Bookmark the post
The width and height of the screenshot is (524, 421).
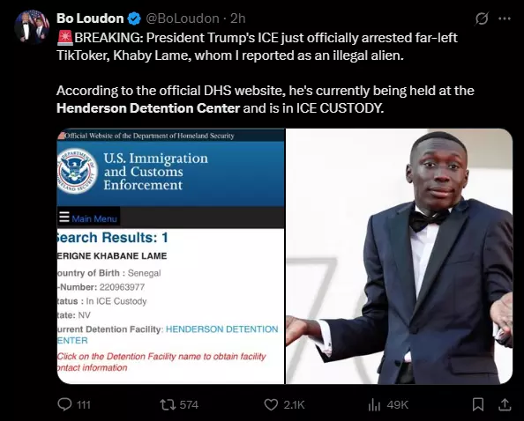(478, 404)
